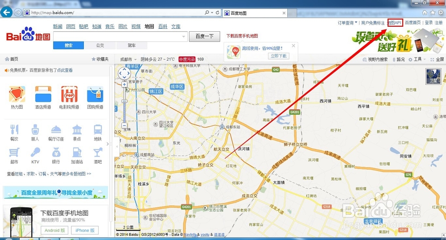The image size is (446, 240).
Task: Click 视野内搜索 search in view
Action: point(375,59)
